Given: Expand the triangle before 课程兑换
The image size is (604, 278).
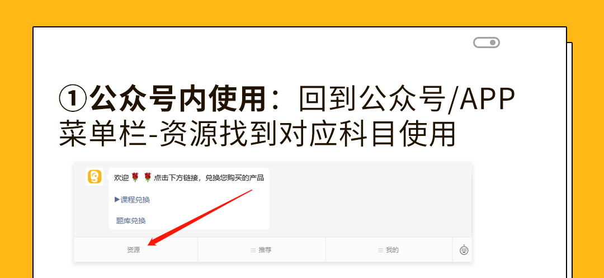Looking at the screenshot, I should tap(117, 200).
